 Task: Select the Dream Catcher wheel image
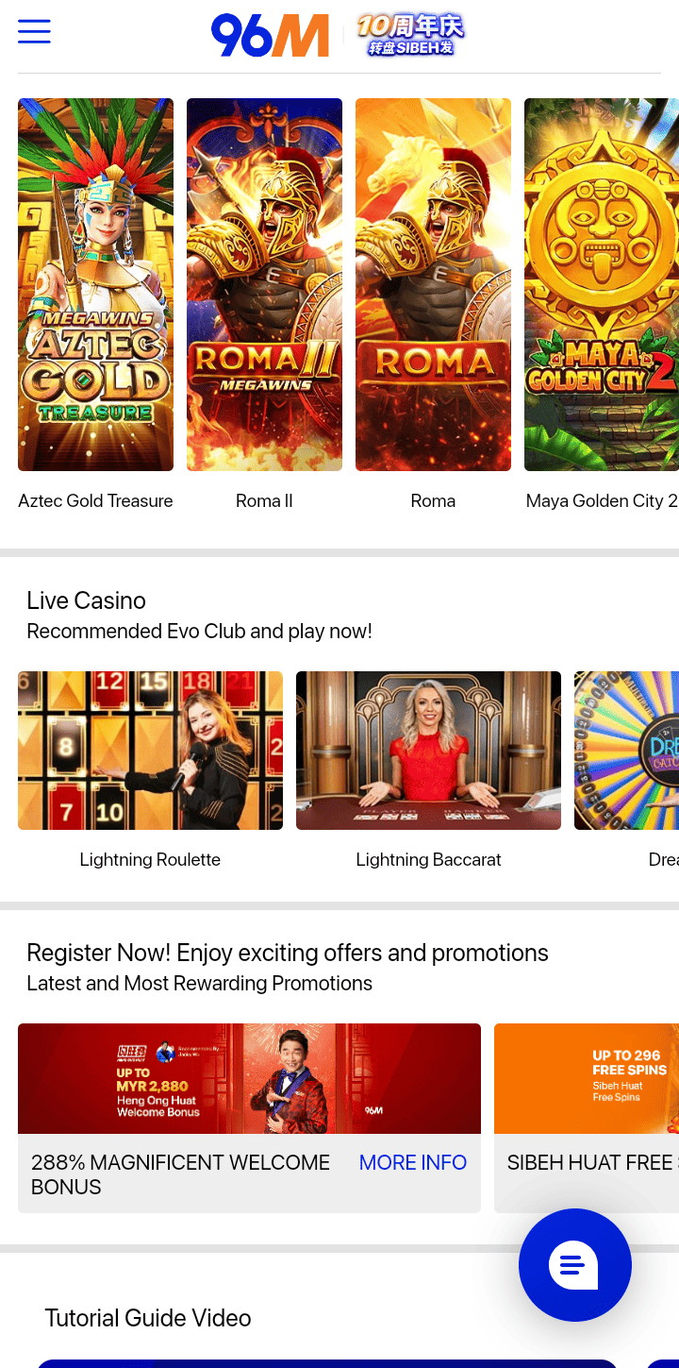tap(626, 751)
